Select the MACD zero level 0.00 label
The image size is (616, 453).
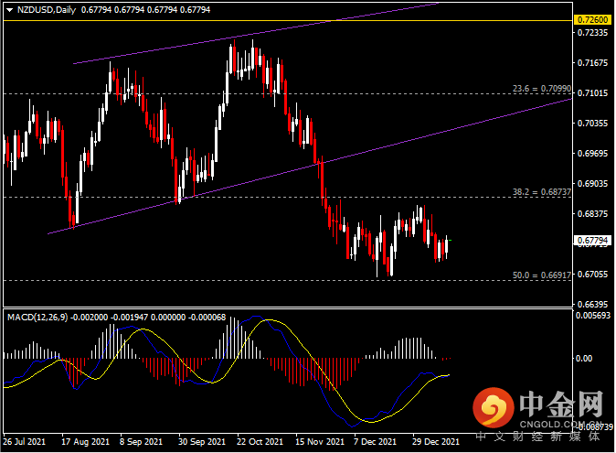click(584, 358)
